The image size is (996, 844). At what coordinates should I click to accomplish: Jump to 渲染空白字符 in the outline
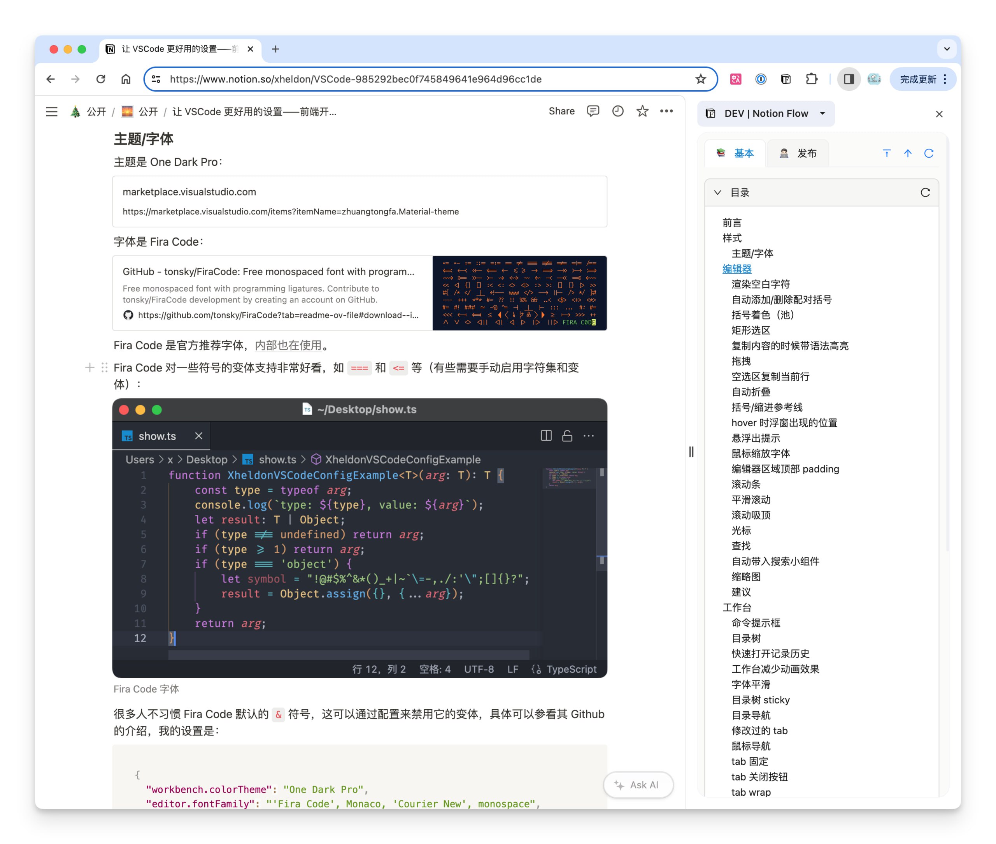point(760,285)
